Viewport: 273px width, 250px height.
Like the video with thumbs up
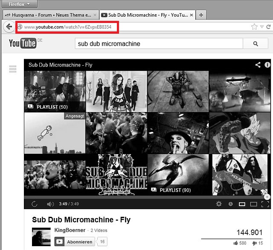[240, 243]
